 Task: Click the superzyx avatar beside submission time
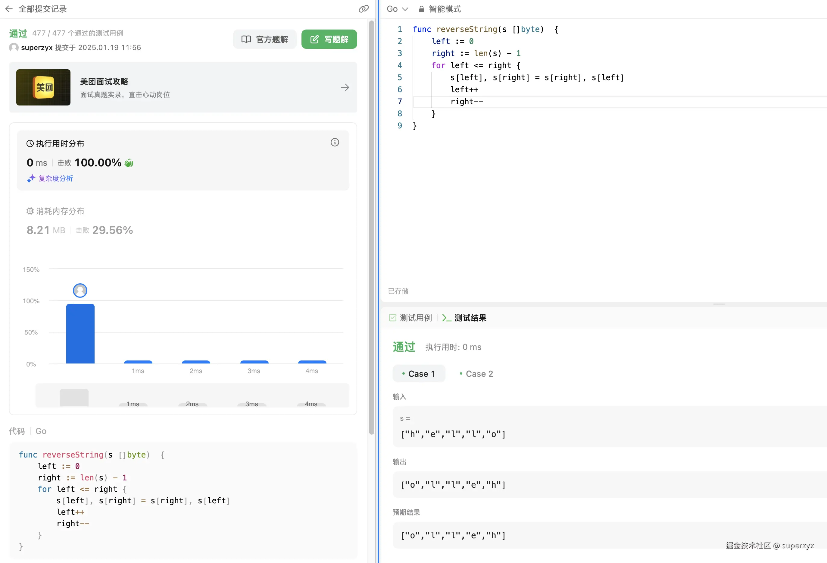pyautogui.click(x=14, y=47)
